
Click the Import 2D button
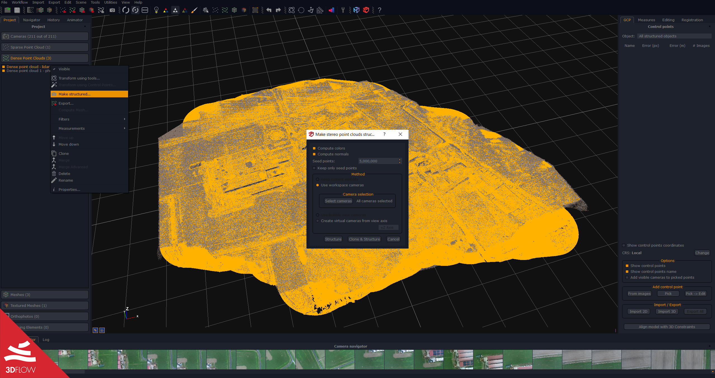pyautogui.click(x=638, y=311)
